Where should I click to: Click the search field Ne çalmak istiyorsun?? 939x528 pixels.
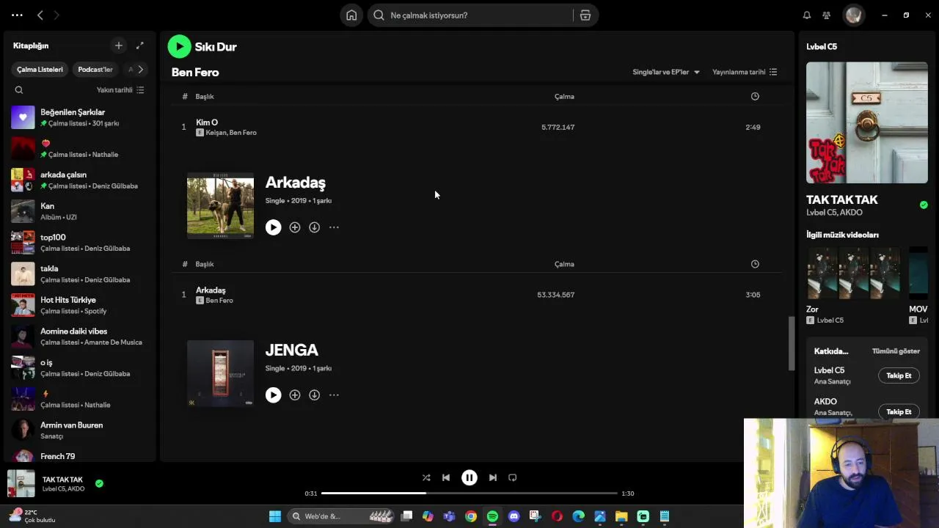[x=469, y=15]
